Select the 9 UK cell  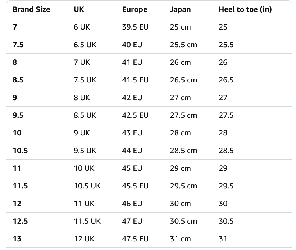[82, 133]
